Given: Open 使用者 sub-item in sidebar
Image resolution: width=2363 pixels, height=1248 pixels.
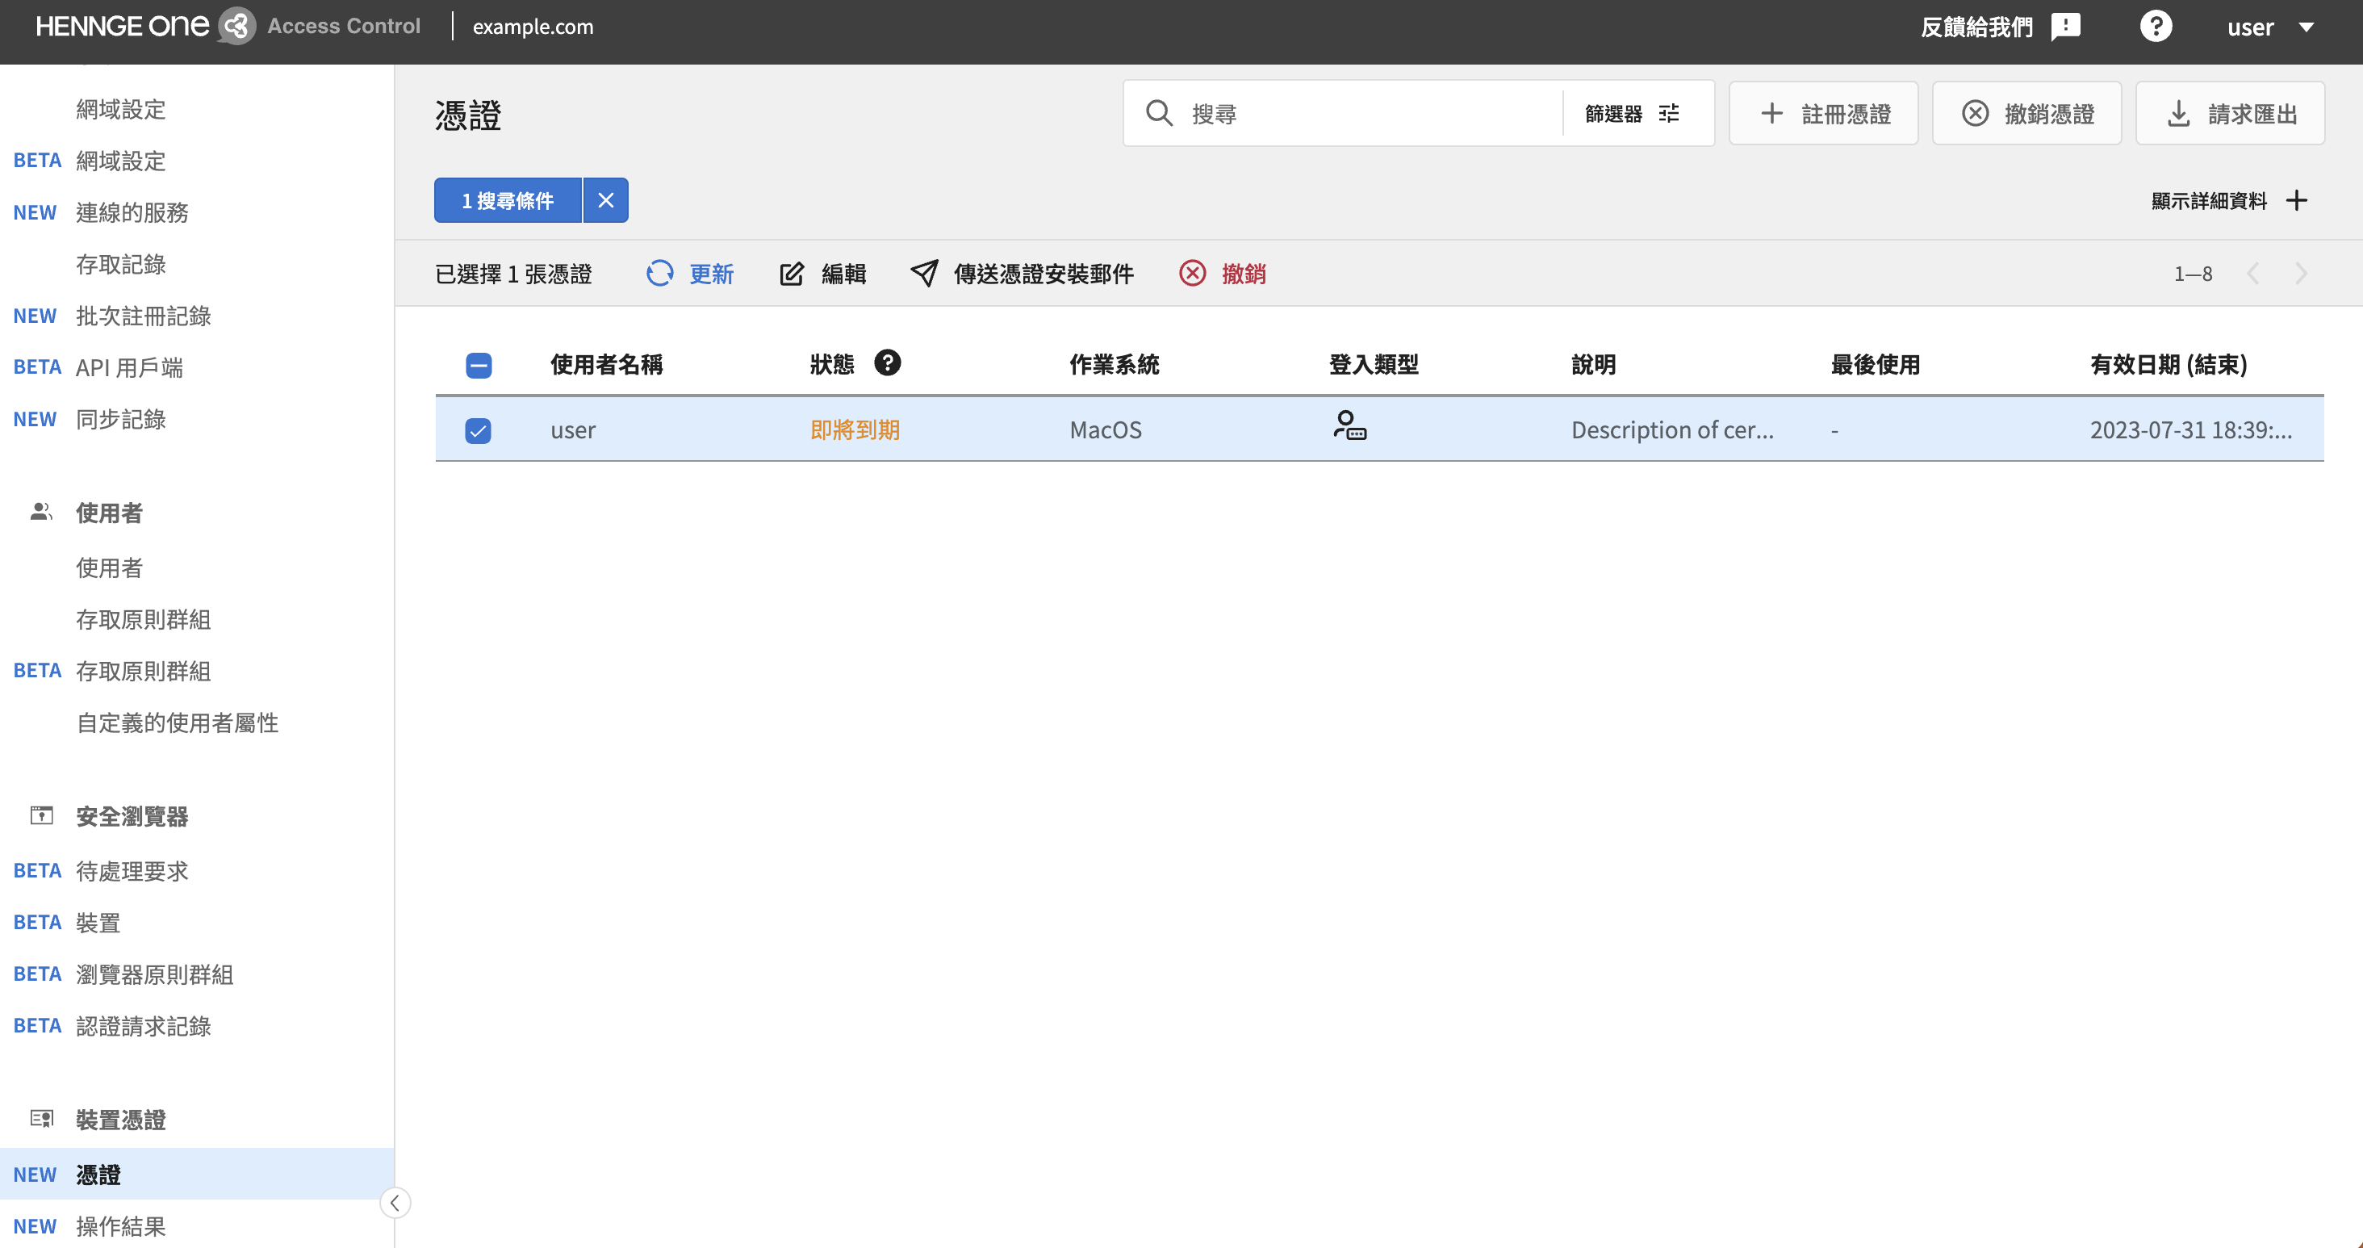Looking at the screenshot, I should pyautogui.click(x=109, y=568).
